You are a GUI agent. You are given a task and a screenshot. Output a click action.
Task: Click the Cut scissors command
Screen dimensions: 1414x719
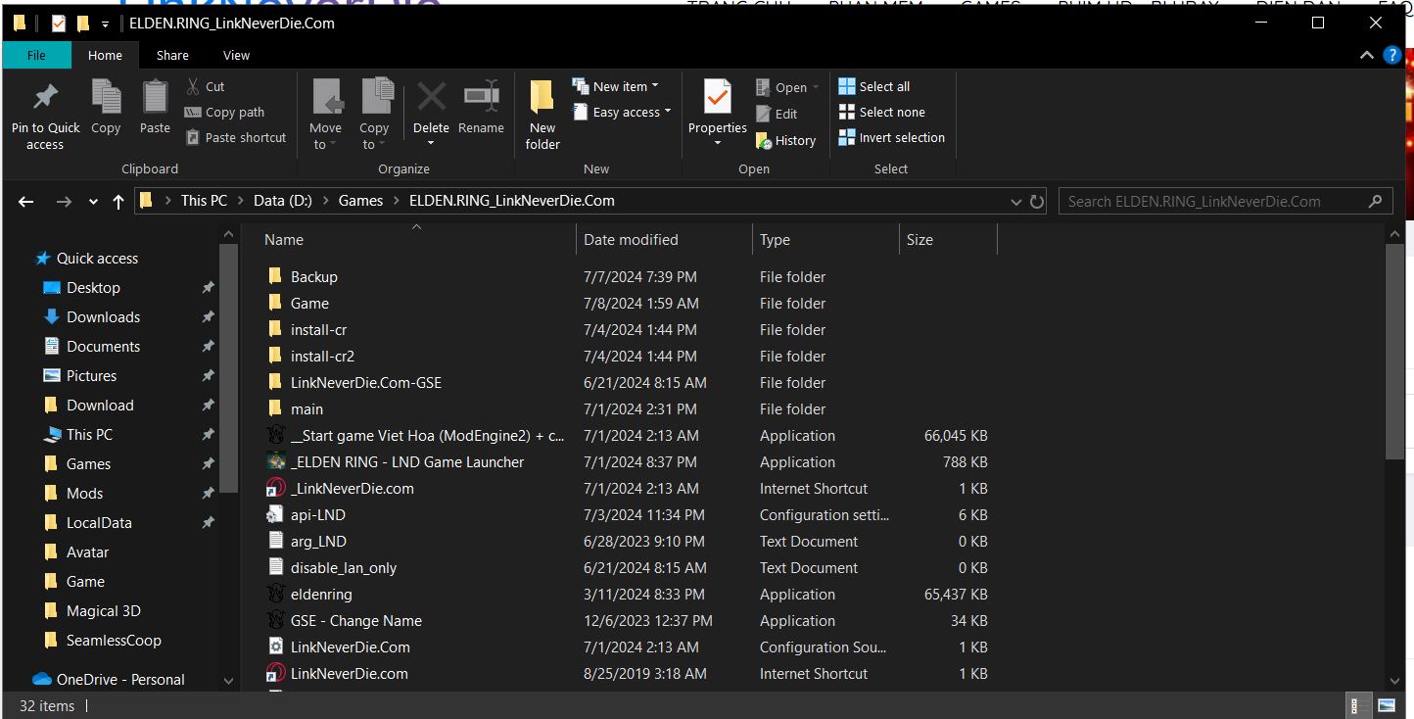point(206,86)
